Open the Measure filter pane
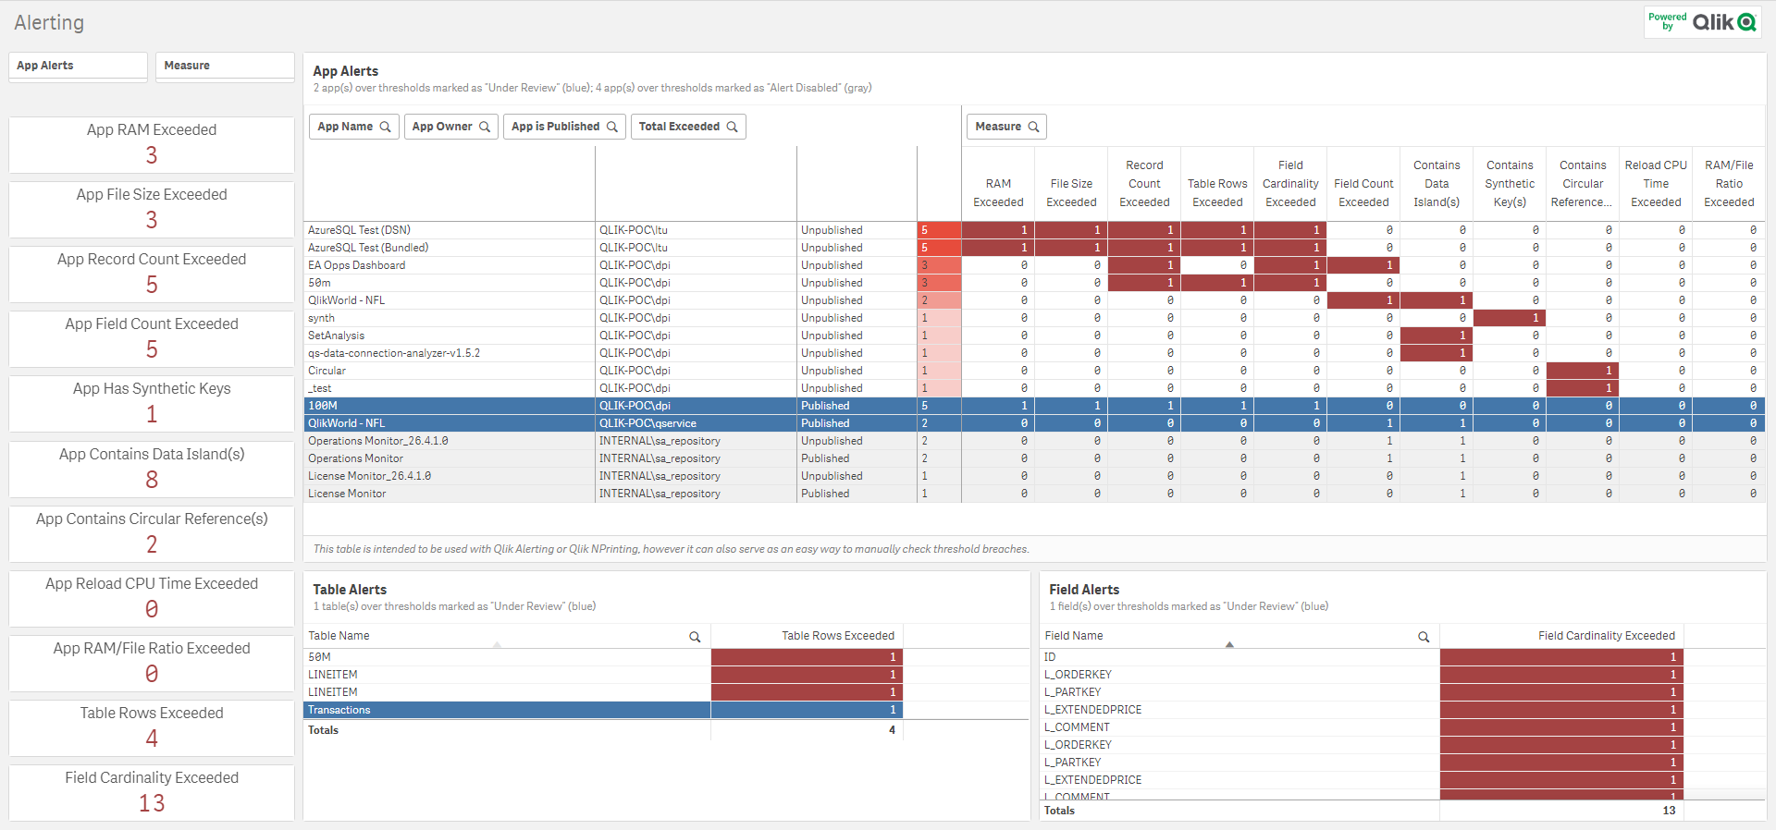Screen dimensions: 1776x830 click(225, 66)
